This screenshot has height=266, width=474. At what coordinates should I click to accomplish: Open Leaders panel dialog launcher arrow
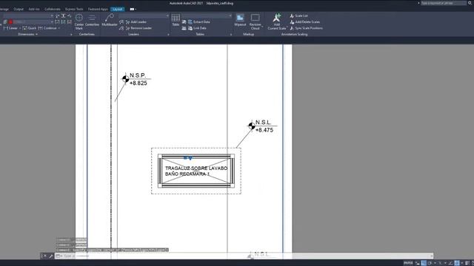click(x=168, y=35)
